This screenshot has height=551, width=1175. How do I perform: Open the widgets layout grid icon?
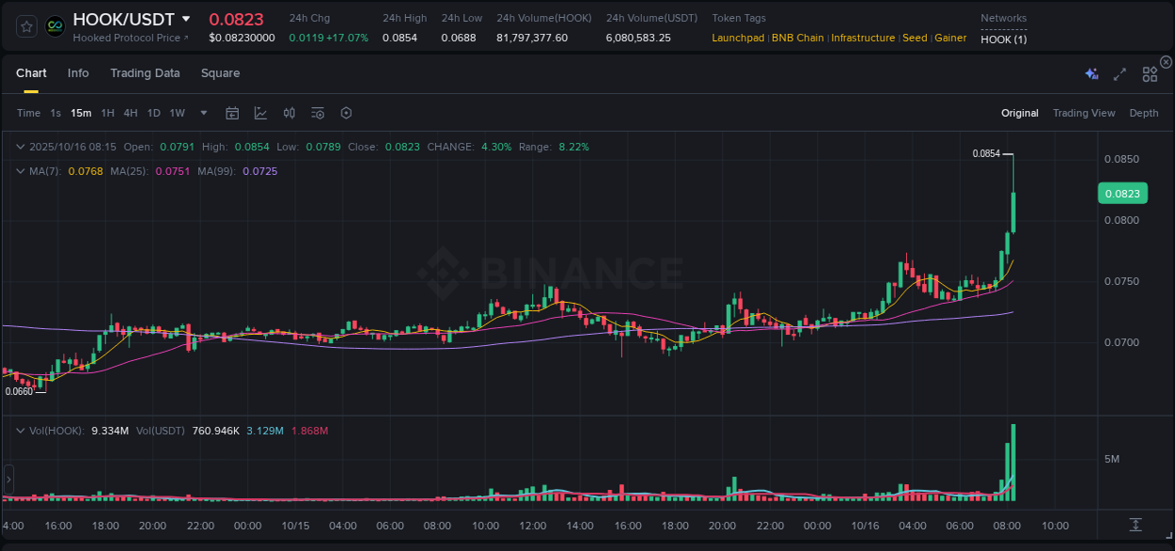pos(1150,73)
